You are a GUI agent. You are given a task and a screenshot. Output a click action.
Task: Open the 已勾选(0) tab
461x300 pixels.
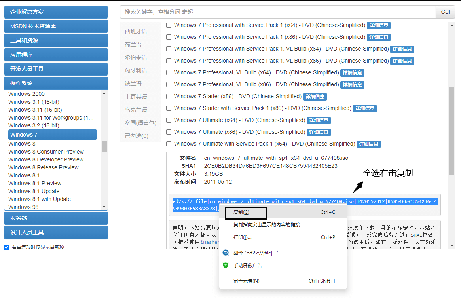coord(140,136)
